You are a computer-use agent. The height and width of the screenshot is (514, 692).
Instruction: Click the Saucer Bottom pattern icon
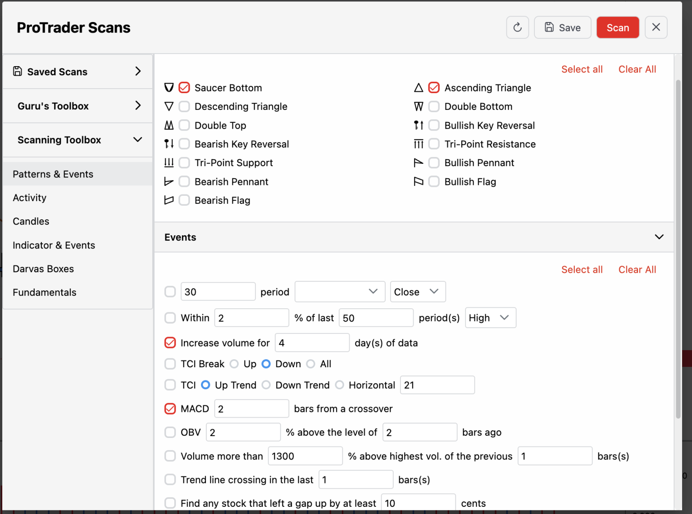pos(169,88)
